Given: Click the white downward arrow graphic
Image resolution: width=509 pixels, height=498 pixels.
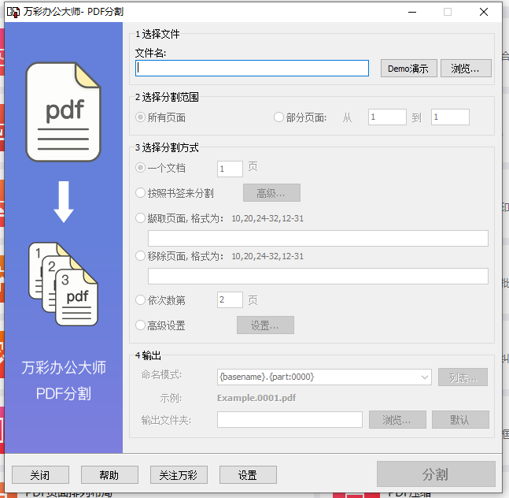Looking at the screenshot, I should (64, 203).
